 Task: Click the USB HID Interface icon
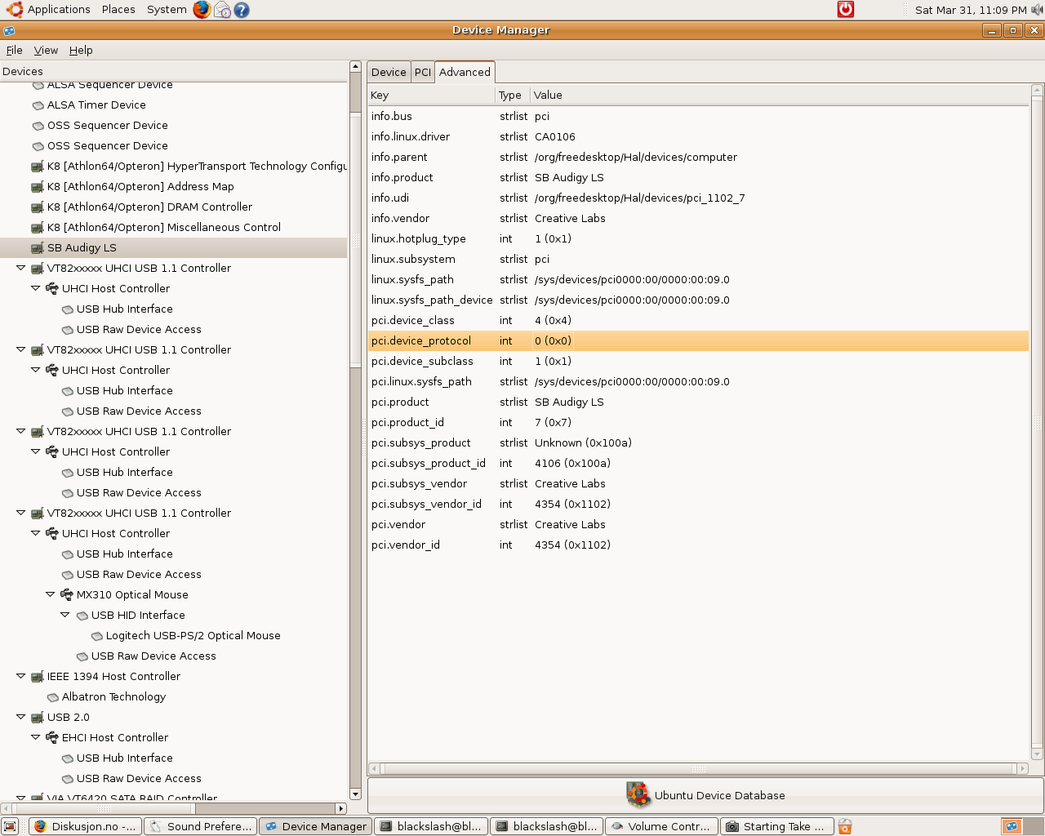82,615
